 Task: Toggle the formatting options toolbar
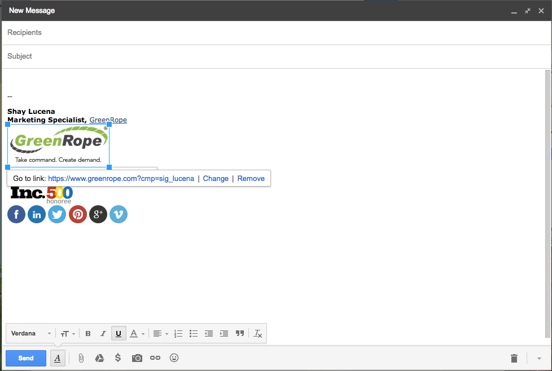(x=58, y=358)
